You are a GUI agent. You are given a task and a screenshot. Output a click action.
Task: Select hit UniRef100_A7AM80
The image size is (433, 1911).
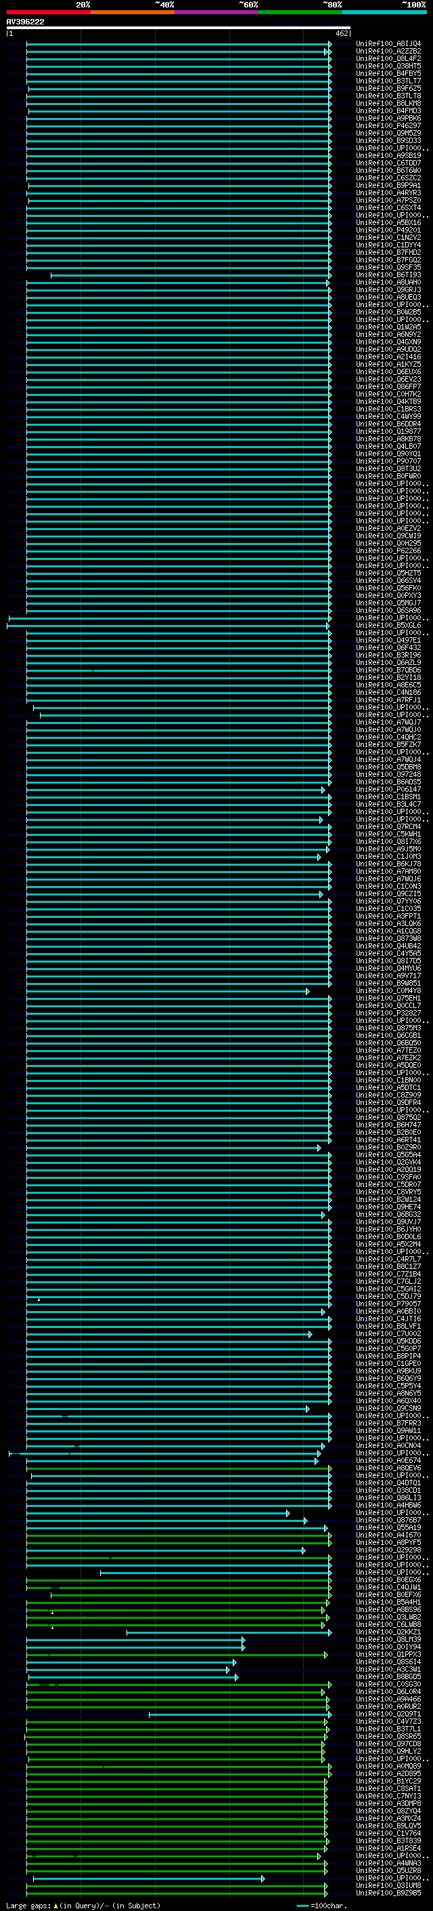[x=388, y=871]
